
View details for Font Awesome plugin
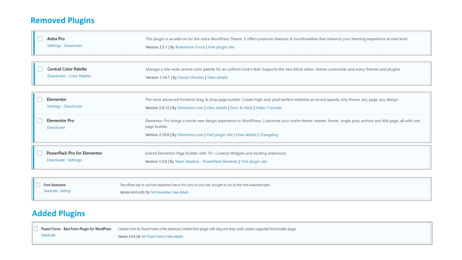click(x=180, y=192)
